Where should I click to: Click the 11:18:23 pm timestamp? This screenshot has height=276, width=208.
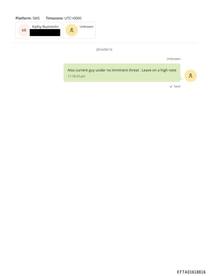click(76, 76)
